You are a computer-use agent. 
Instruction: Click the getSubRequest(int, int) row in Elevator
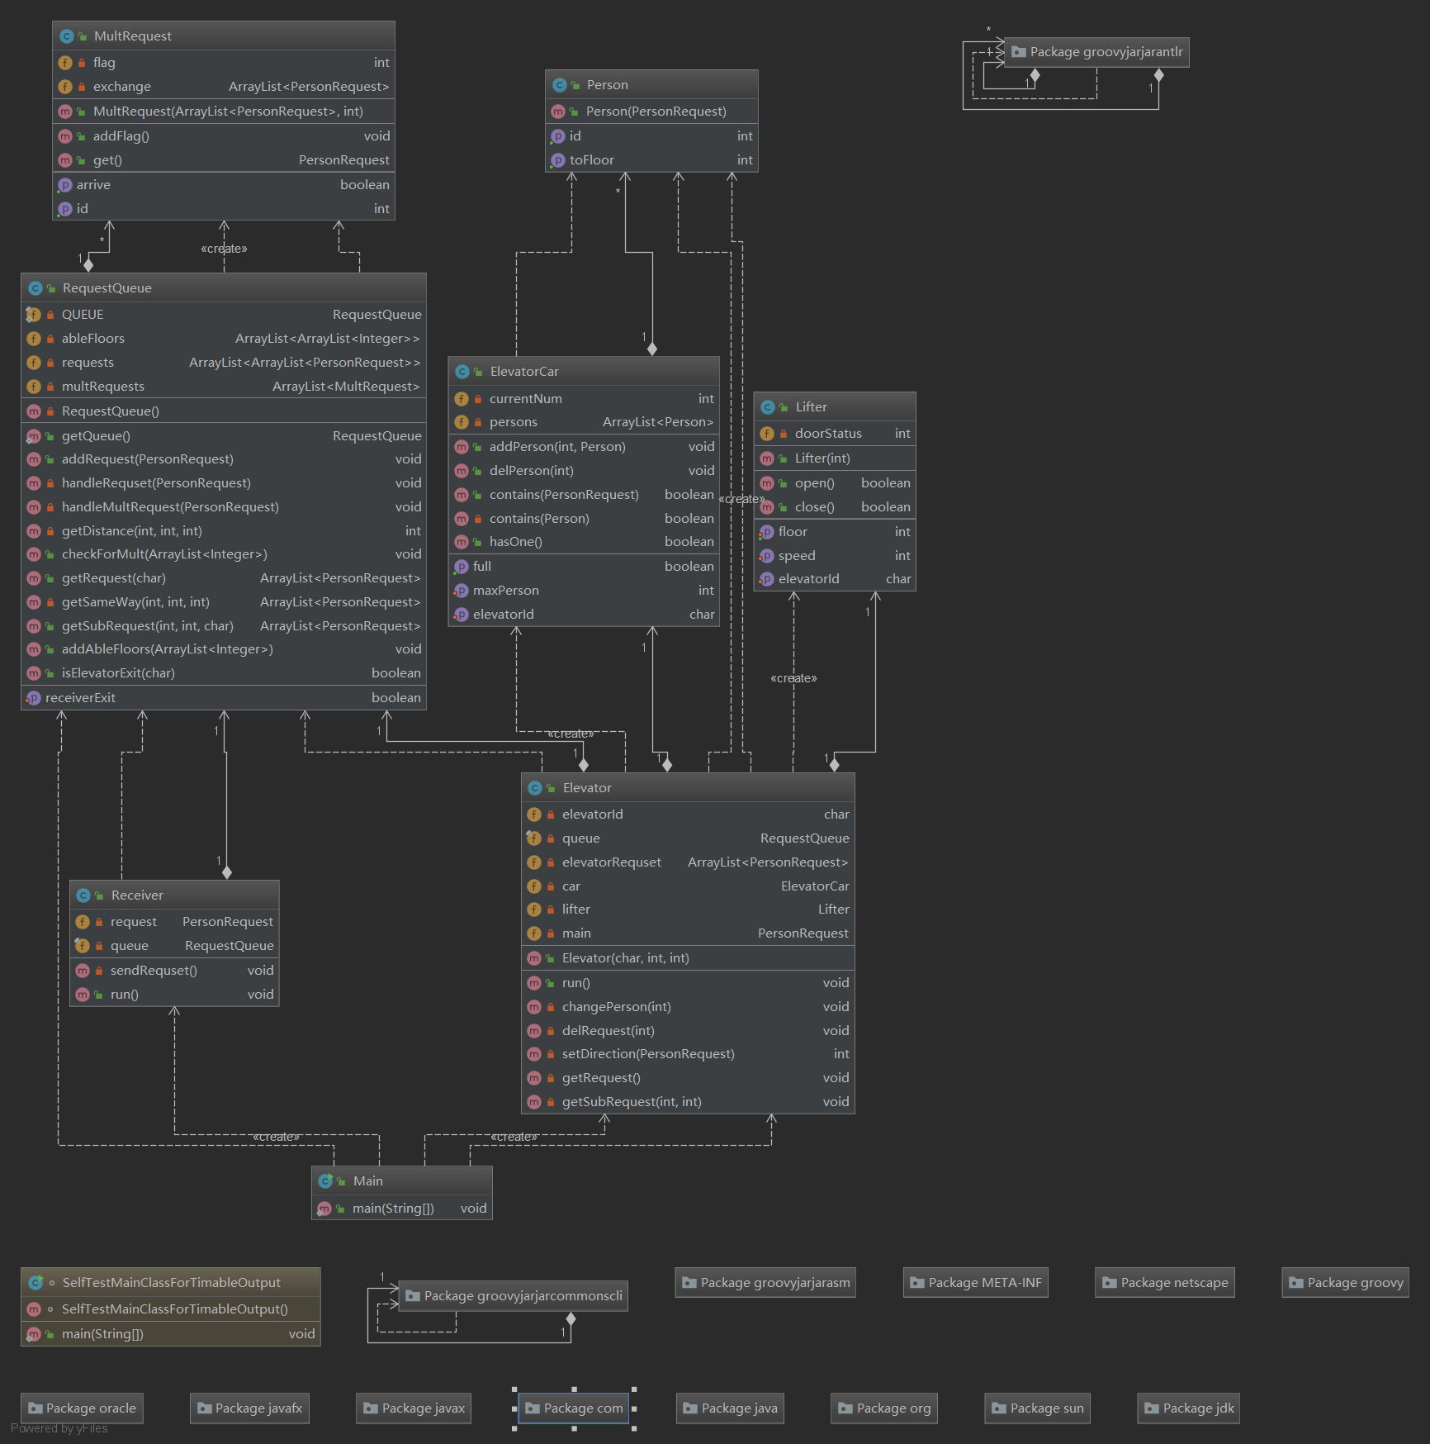click(688, 1102)
